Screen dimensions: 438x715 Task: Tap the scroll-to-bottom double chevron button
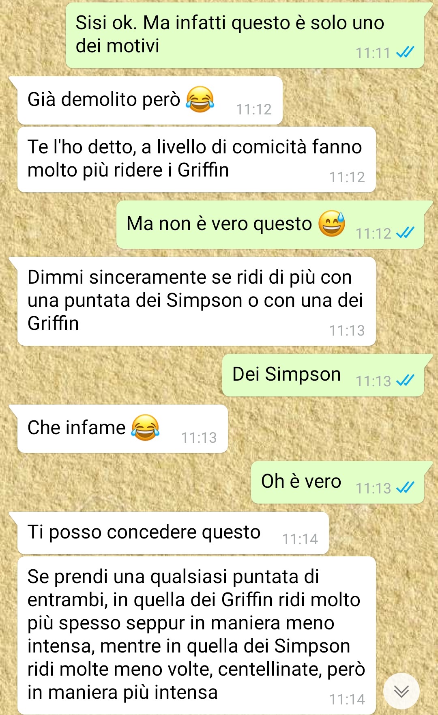[401, 691]
